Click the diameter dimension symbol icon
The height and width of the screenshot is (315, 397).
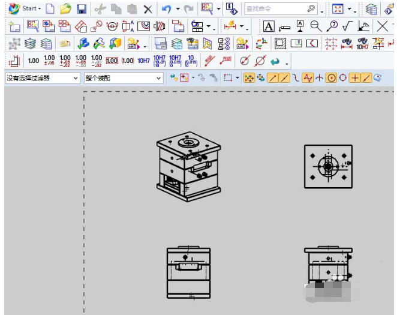pyautogui.click(x=260, y=61)
